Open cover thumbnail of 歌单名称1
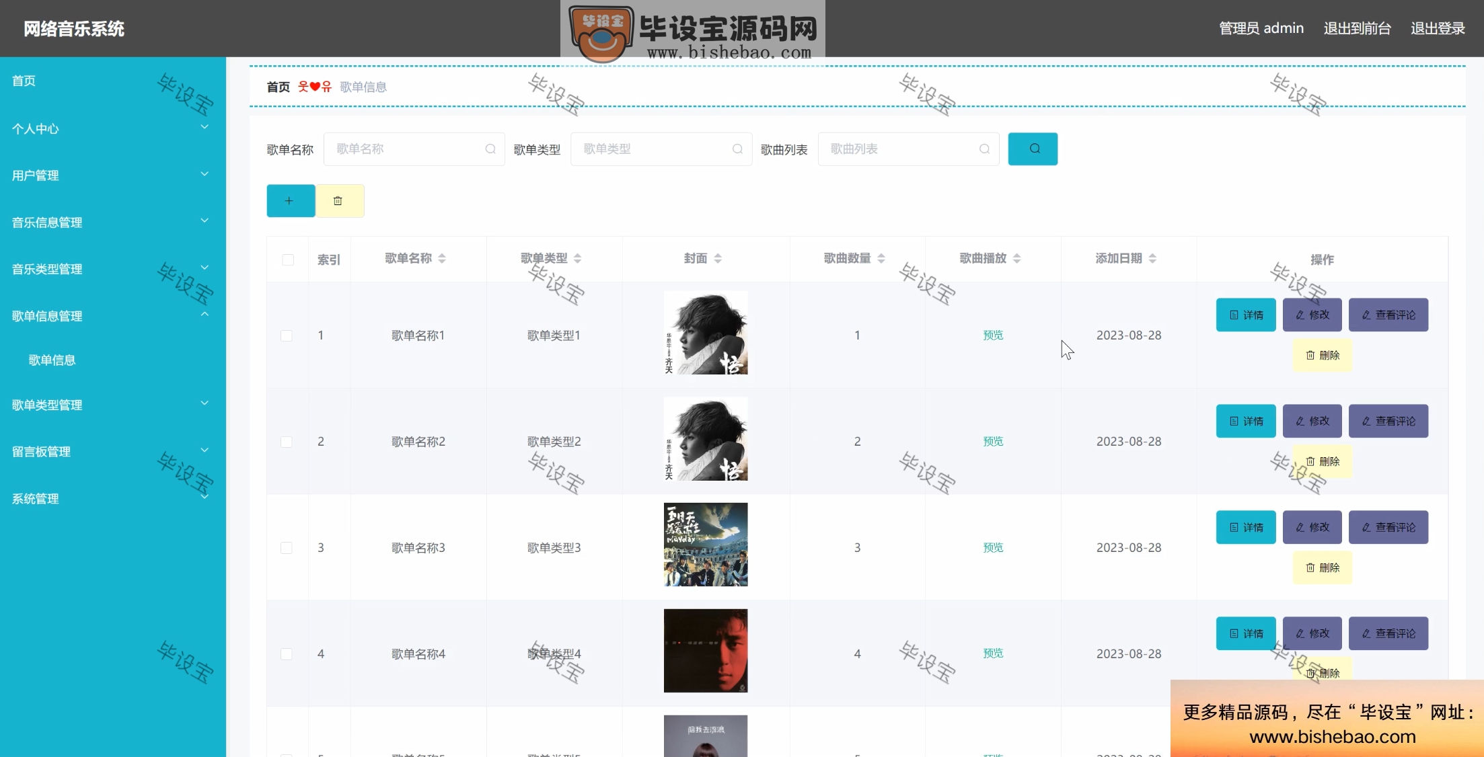The height and width of the screenshot is (757, 1484). click(706, 332)
